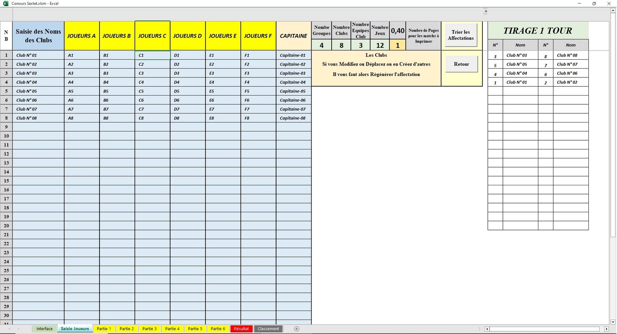Click the orange cell with value 1
Viewport: 617px width, 334px height.
(x=398, y=45)
